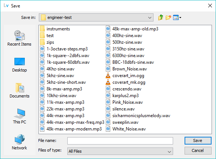Select file 6300hz-sine.wav
216x159 pixels.
pos(125,56)
